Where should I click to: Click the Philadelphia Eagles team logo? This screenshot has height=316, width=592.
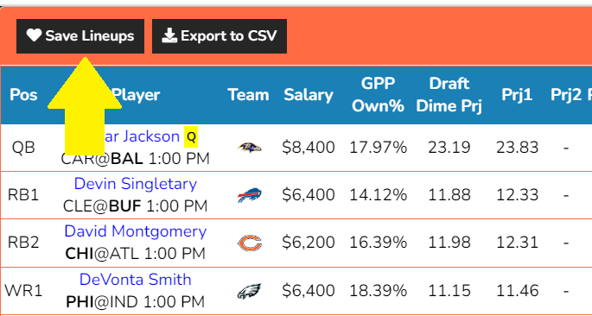(249, 291)
